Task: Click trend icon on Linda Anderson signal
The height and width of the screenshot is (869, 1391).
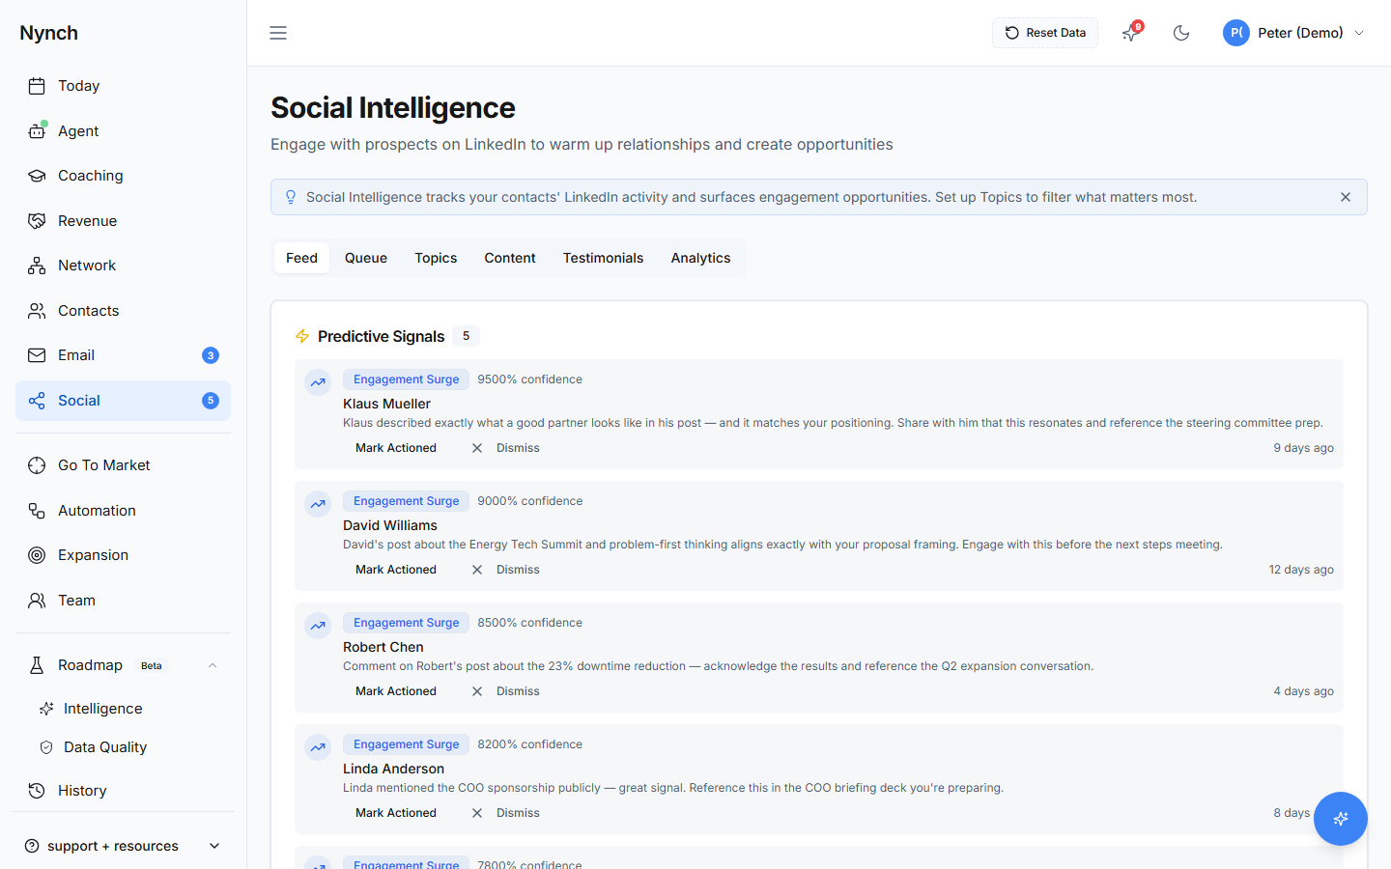Action: click(318, 747)
